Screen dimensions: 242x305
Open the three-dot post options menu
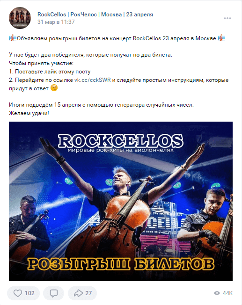point(227,18)
